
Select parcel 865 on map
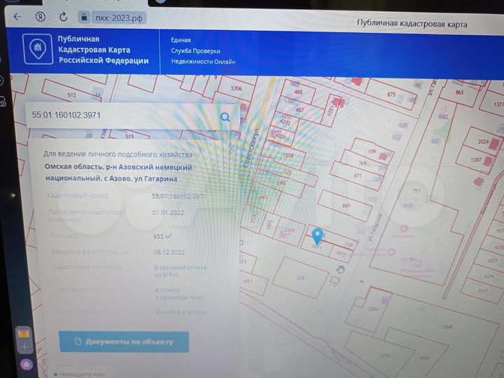(460, 92)
